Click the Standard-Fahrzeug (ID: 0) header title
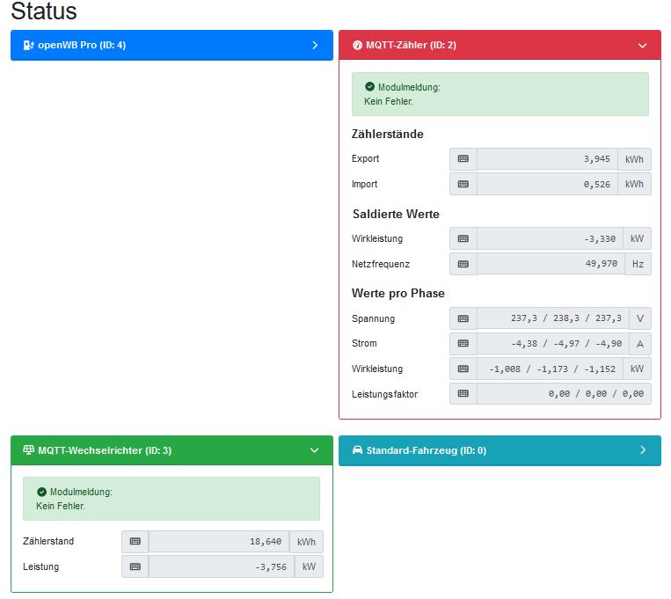Viewport: 671px width, 599px height. click(427, 450)
